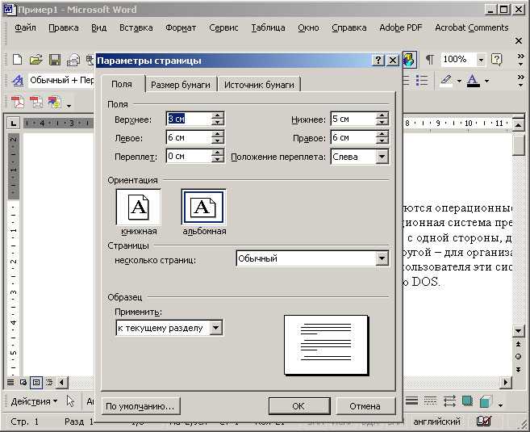Increase the Правое margin spinner up

[382, 134]
